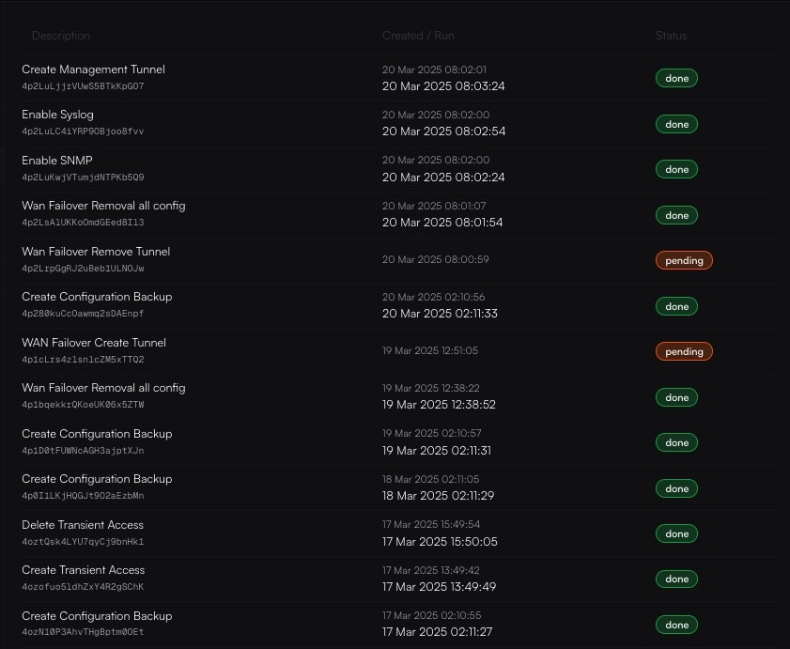790x649 pixels.
Task: Click done badge for Delete Transient Access
Action: [676, 533]
